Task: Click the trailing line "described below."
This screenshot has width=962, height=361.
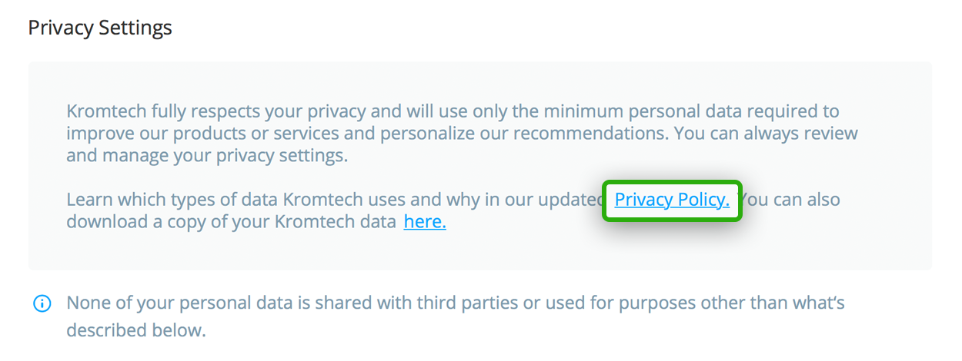Action: pyautogui.click(x=136, y=331)
